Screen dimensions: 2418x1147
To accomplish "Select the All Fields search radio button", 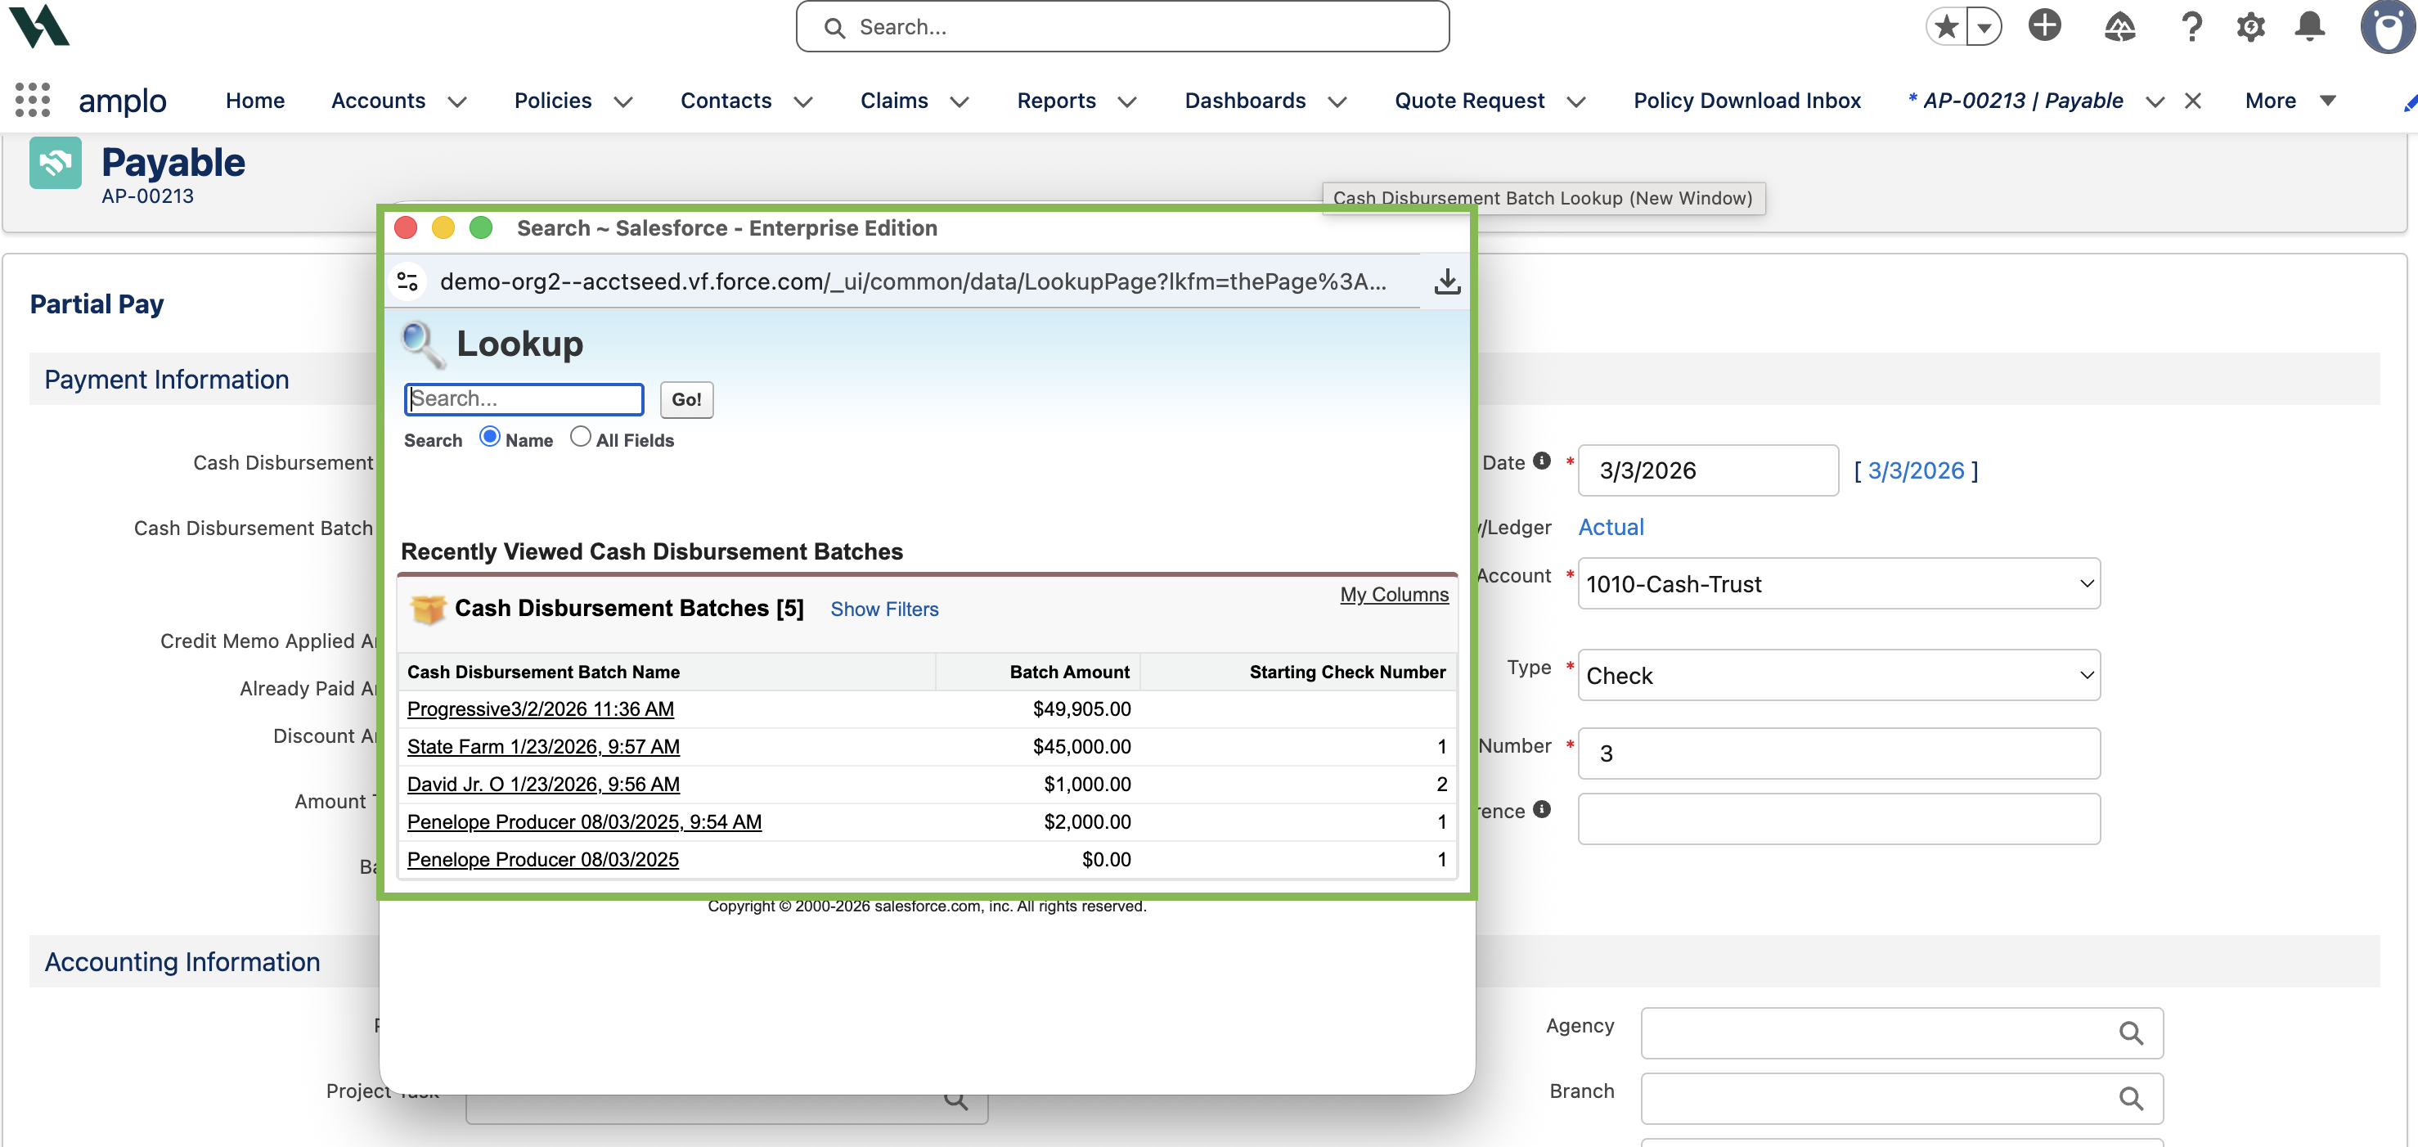I will 580,436.
